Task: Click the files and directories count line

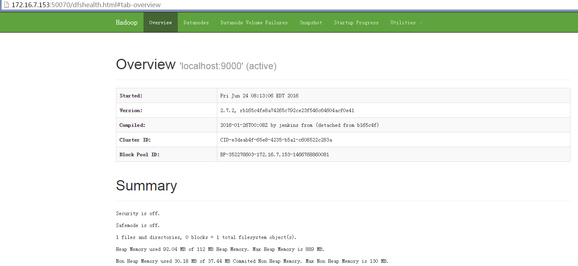Action: pyautogui.click(x=206, y=237)
